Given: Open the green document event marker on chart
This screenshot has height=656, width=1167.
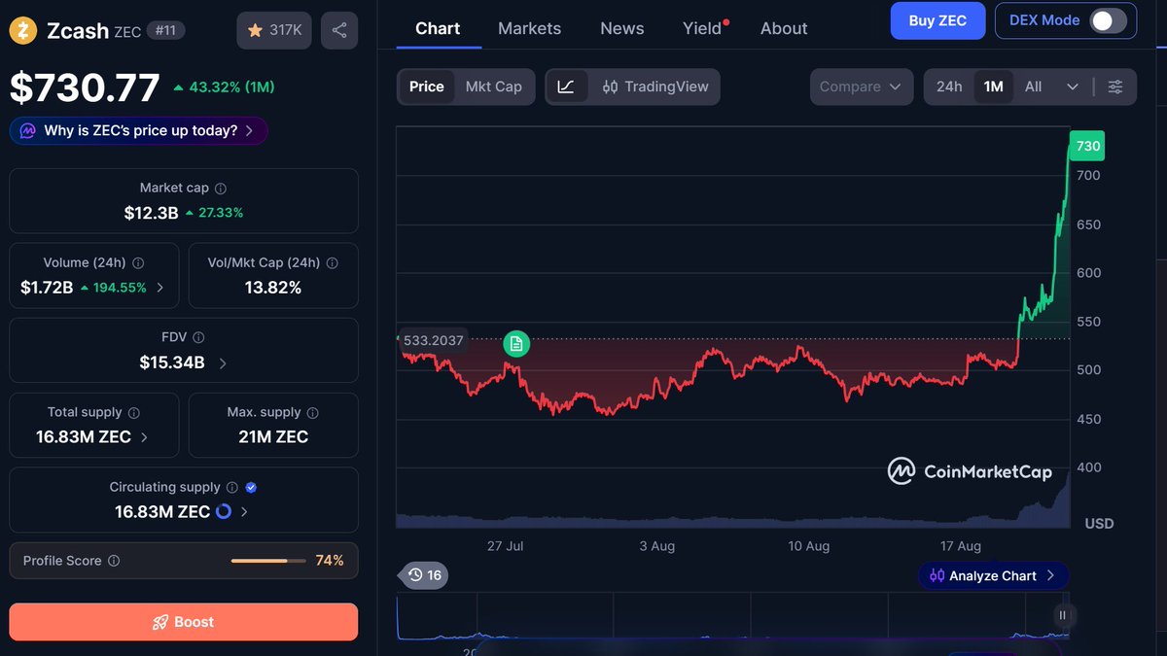Looking at the screenshot, I should click(516, 343).
